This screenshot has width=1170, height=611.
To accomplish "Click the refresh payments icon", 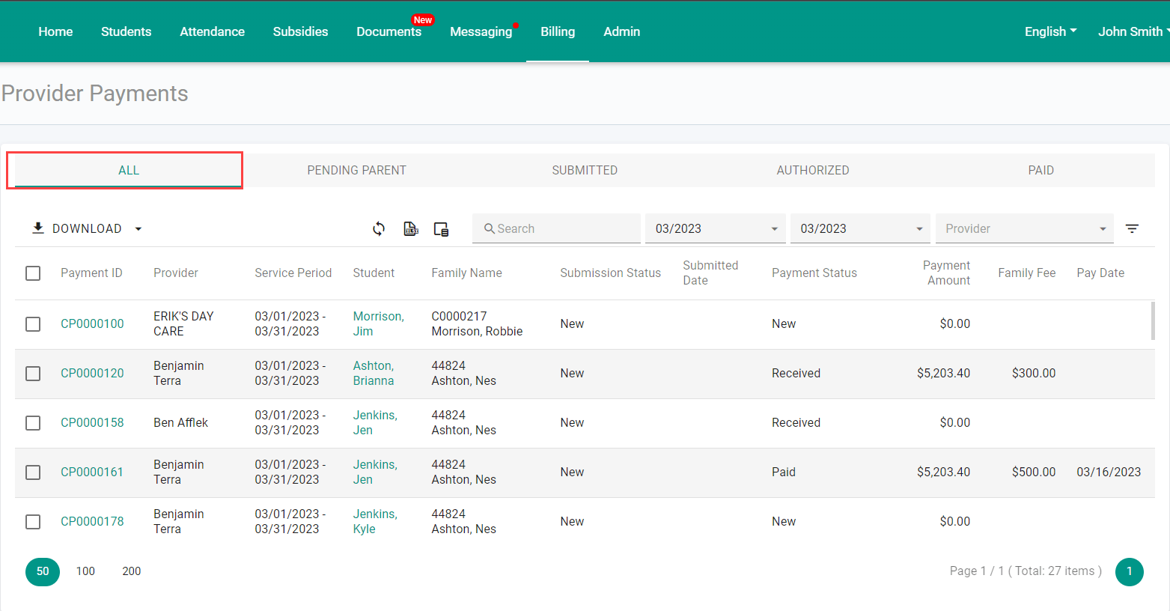I will pos(379,228).
